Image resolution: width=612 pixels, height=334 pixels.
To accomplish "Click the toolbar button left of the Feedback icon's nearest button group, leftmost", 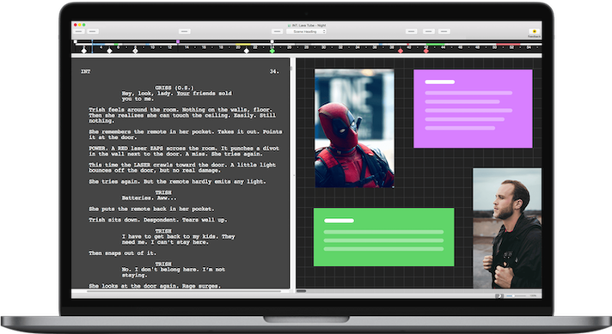I will [x=411, y=32].
